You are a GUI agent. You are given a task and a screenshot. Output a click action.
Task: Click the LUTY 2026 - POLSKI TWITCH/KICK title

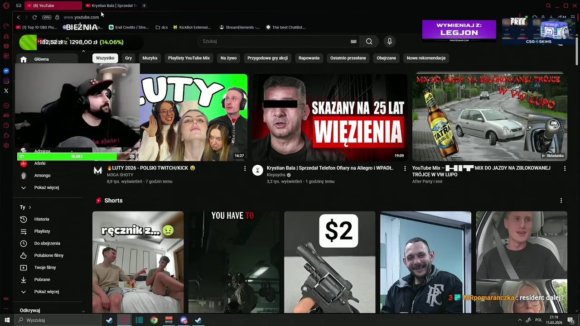click(x=151, y=168)
